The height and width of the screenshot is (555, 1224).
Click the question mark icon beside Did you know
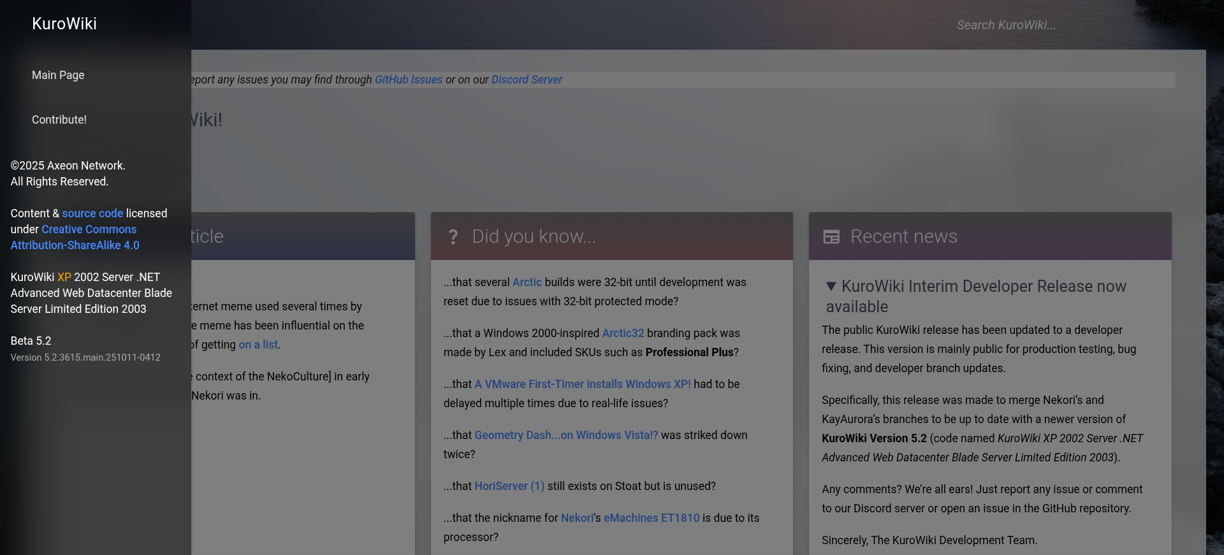point(453,237)
